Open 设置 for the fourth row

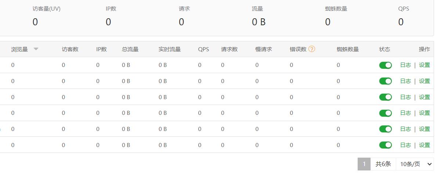pos(424,113)
